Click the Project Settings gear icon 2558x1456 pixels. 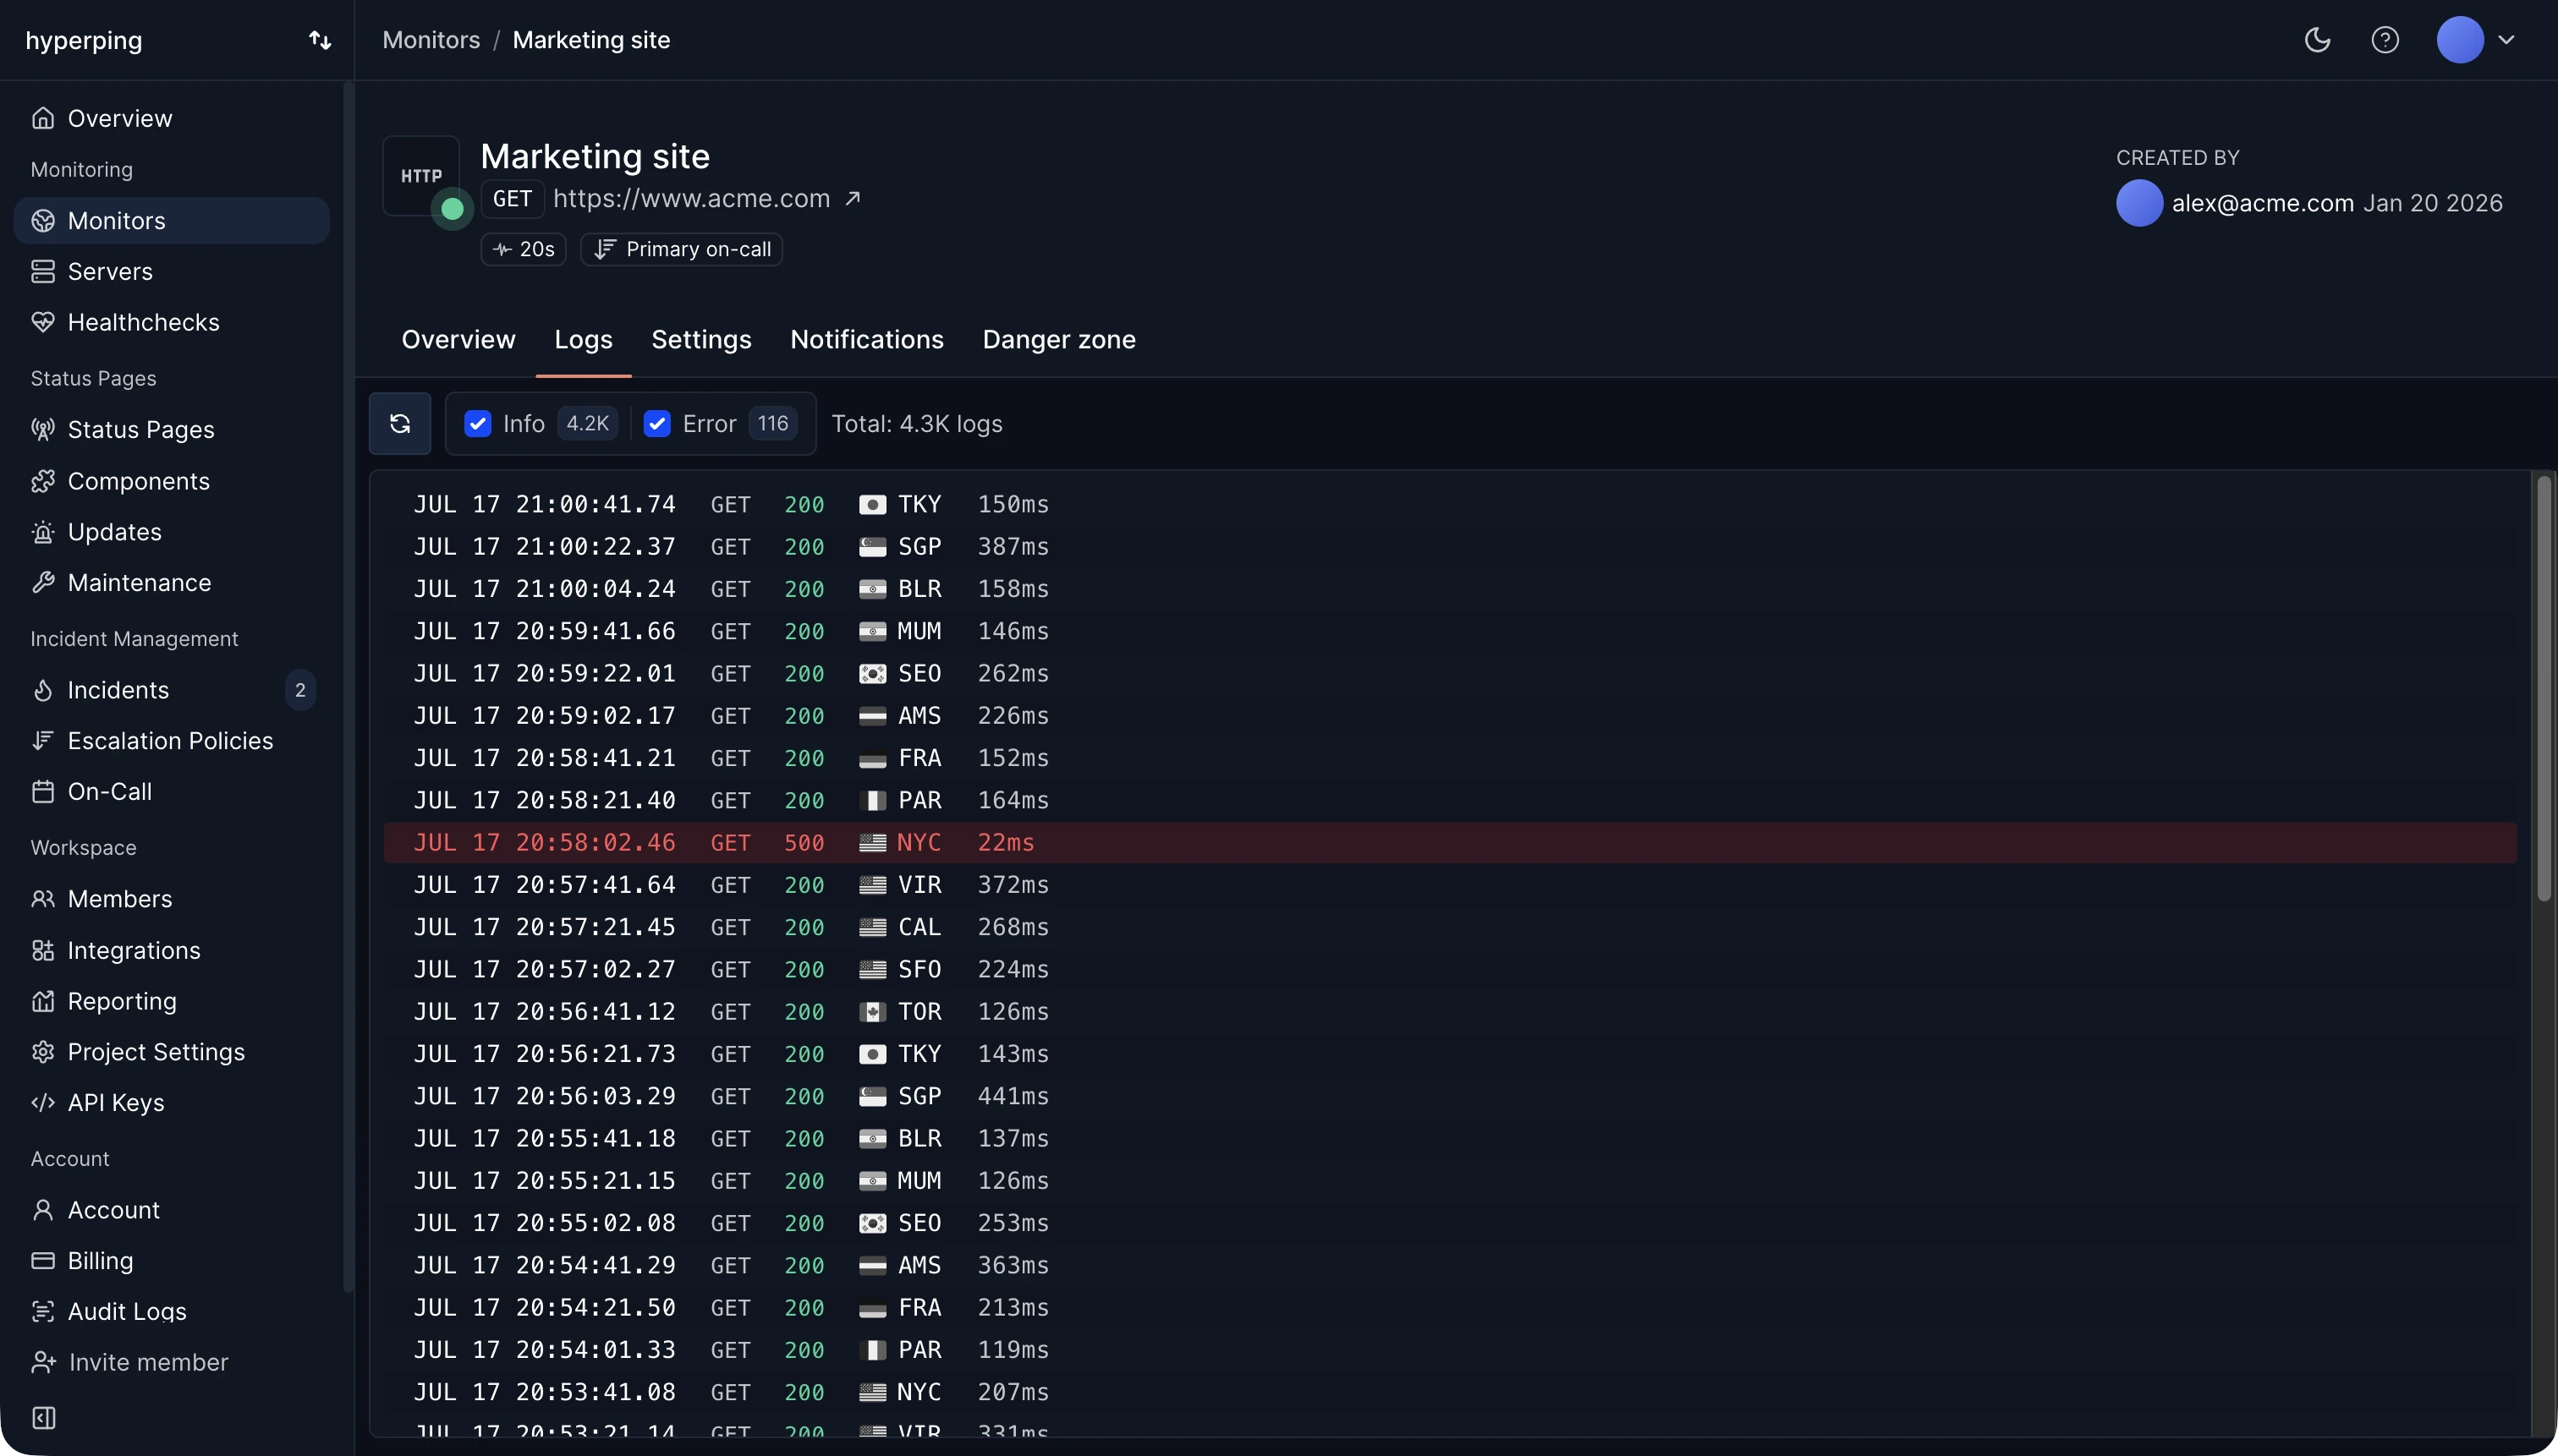pos(43,1052)
